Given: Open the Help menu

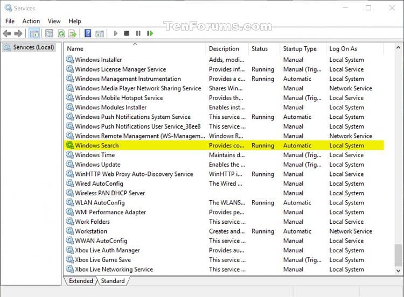Looking at the screenshot, I should pyautogui.click(x=75, y=21).
